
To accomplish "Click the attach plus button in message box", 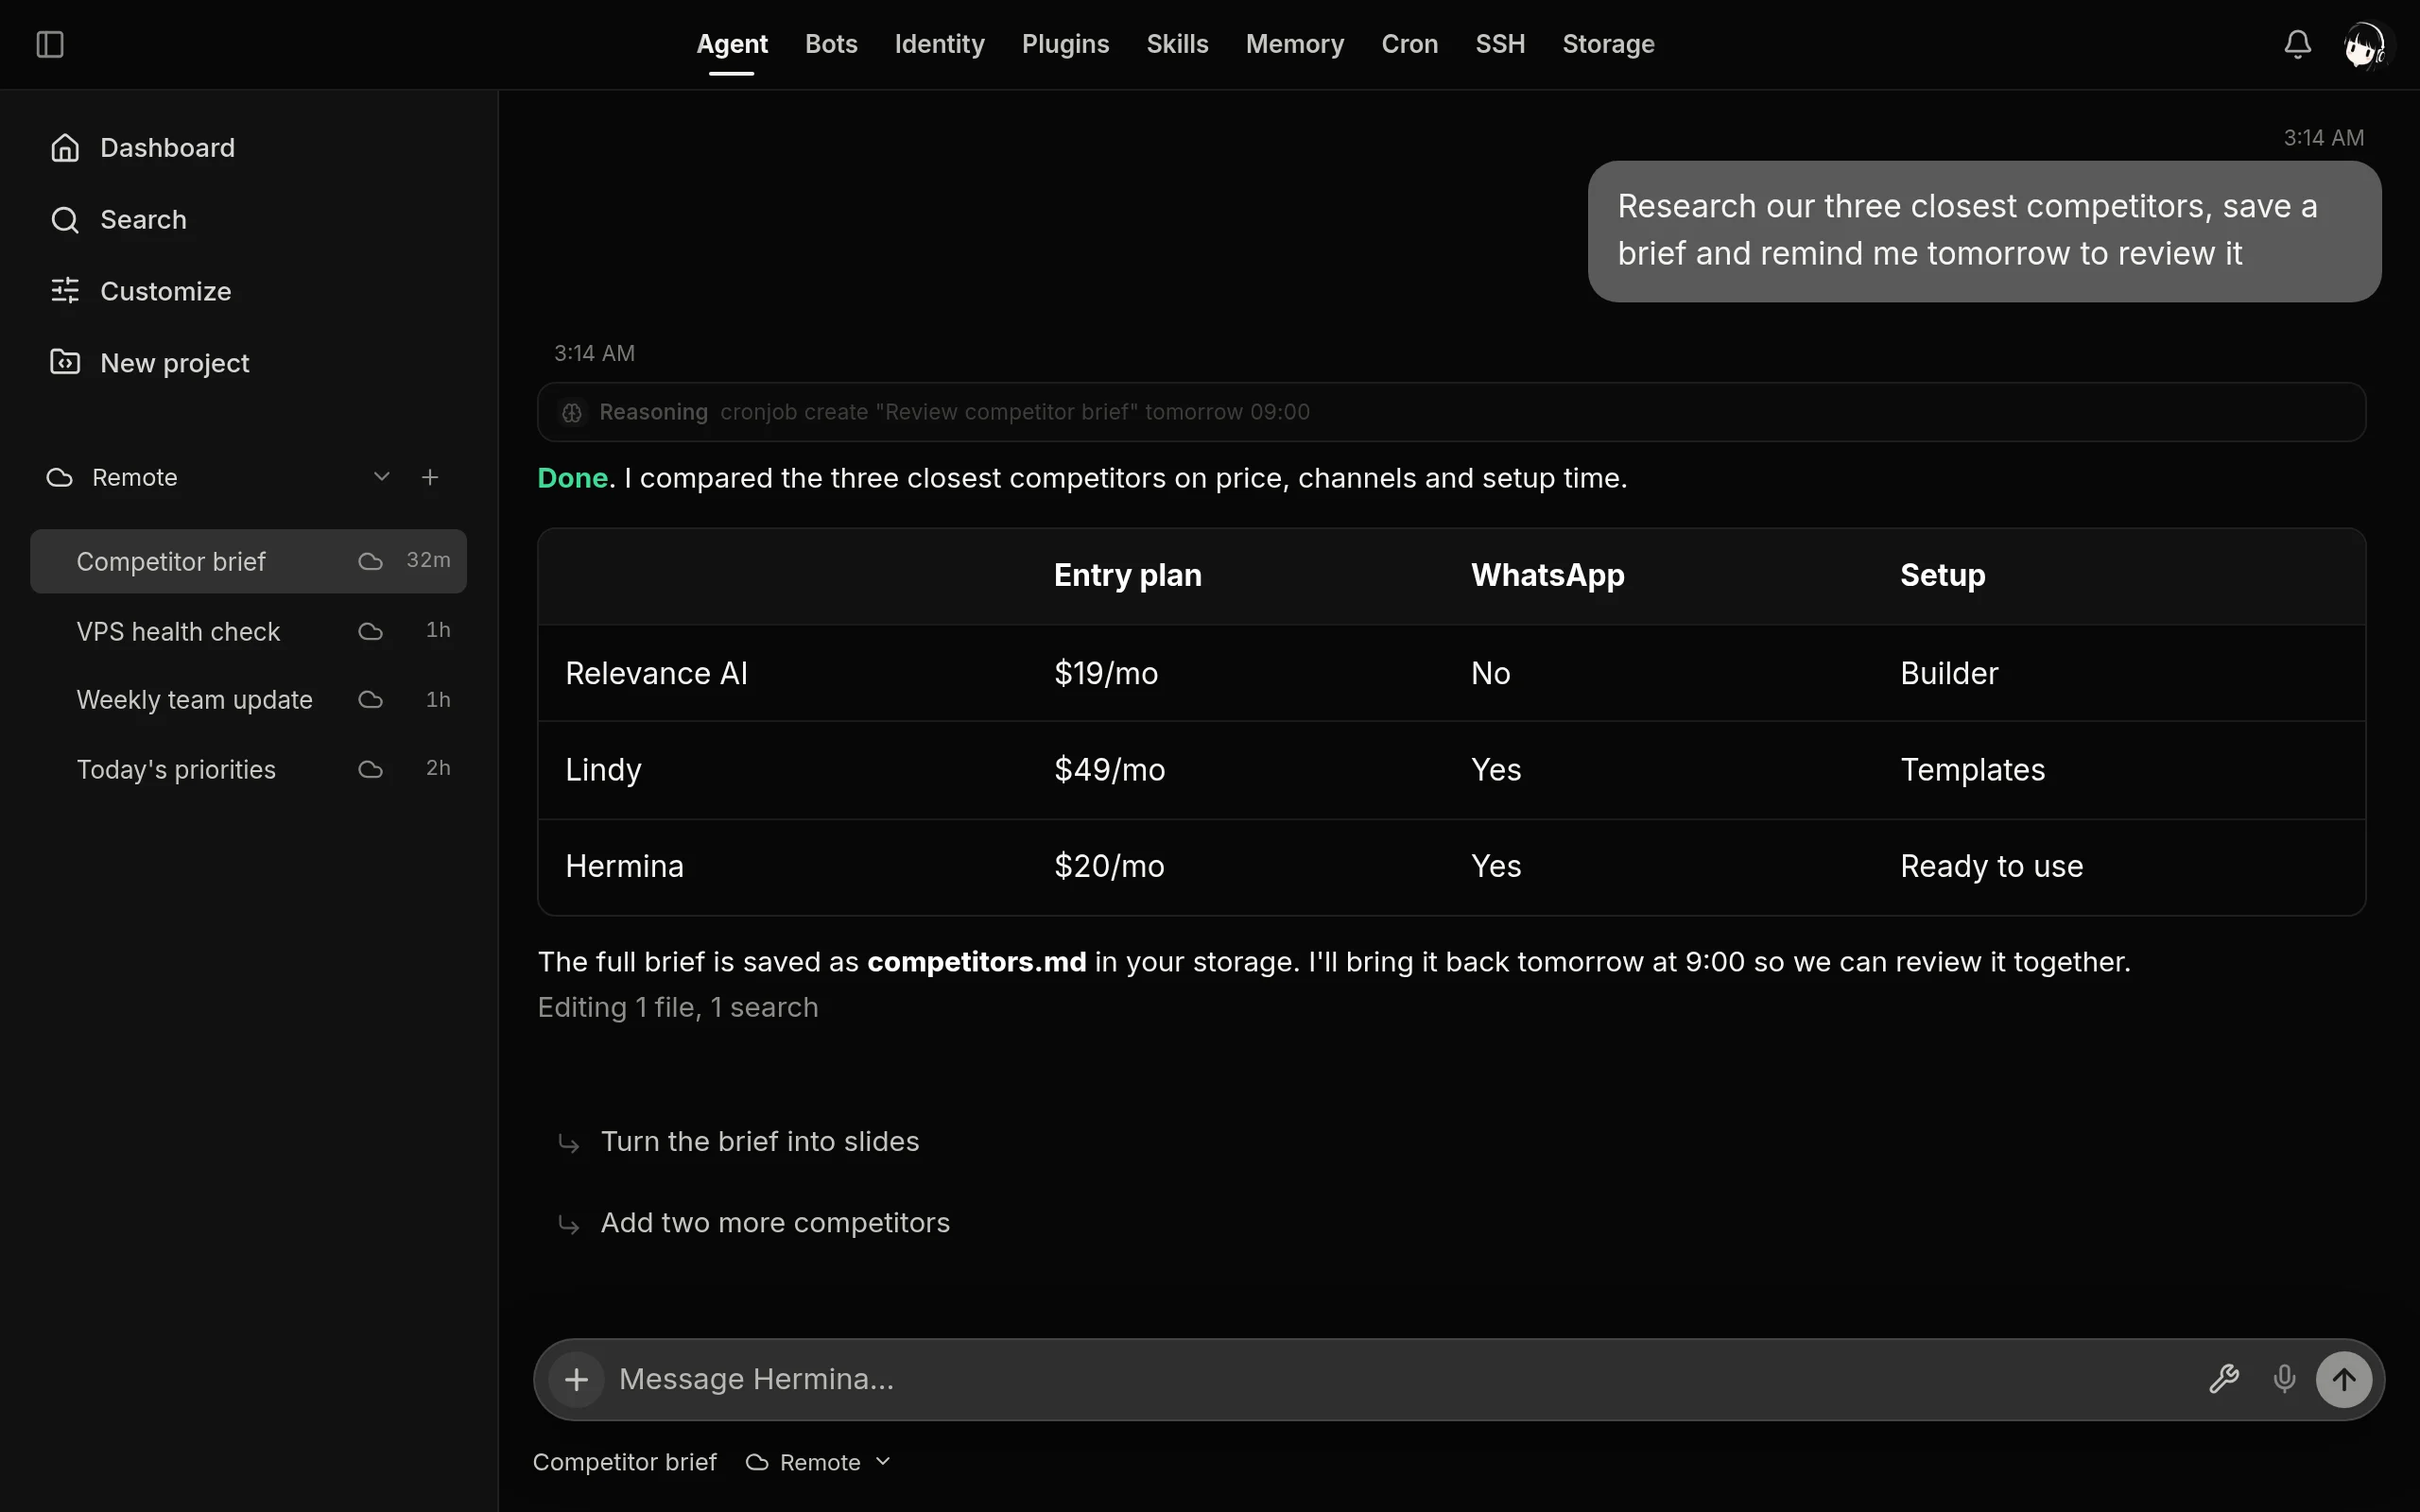I will pos(576,1380).
